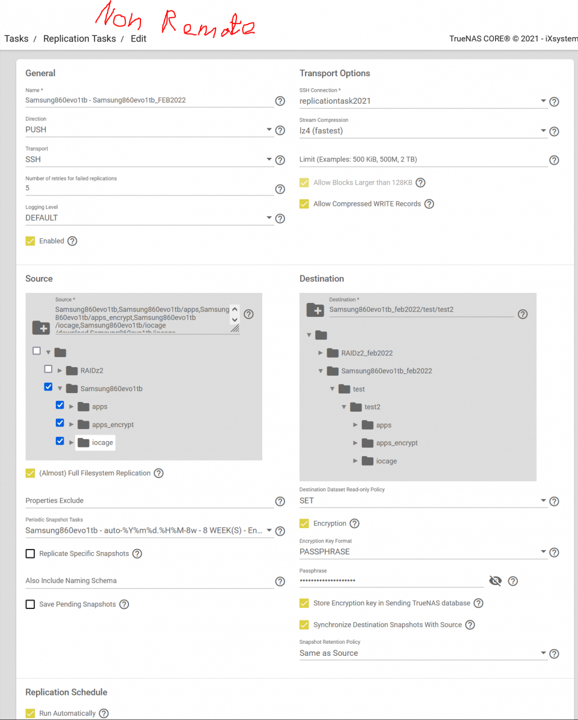Image resolution: width=578 pixels, height=720 pixels.
Task: Open the Destination folder browser icon
Action: [x=315, y=310]
